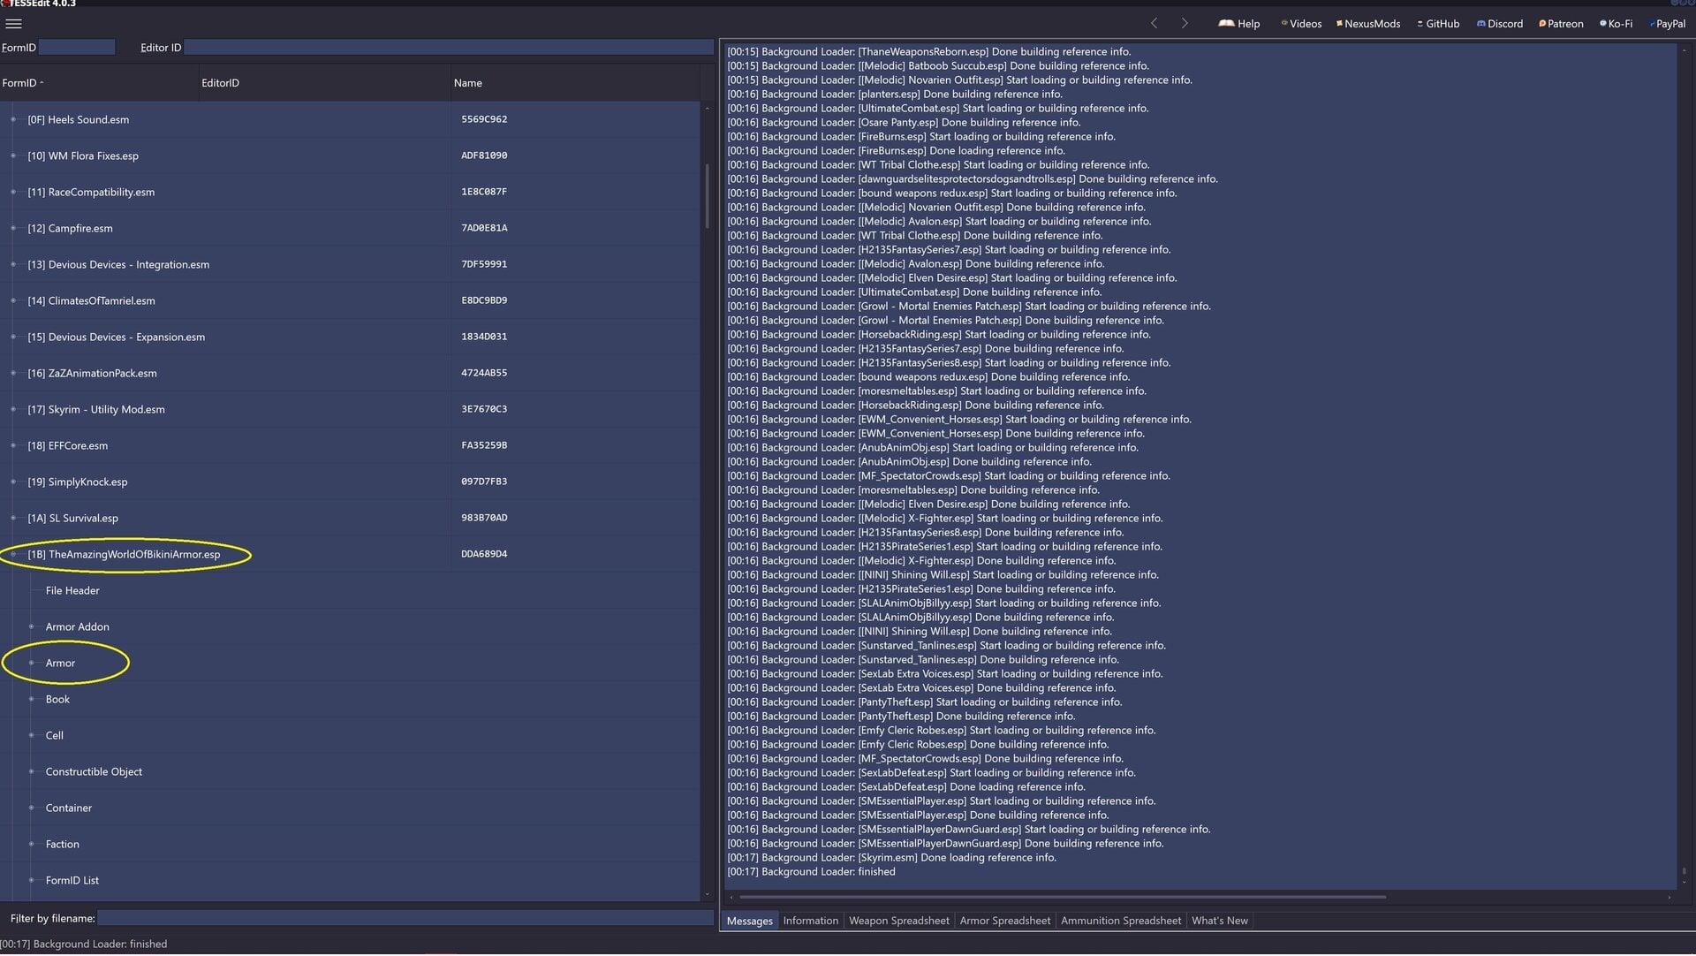Open the Videos link
The height and width of the screenshot is (956, 1696).
pyautogui.click(x=1301, y=24)
